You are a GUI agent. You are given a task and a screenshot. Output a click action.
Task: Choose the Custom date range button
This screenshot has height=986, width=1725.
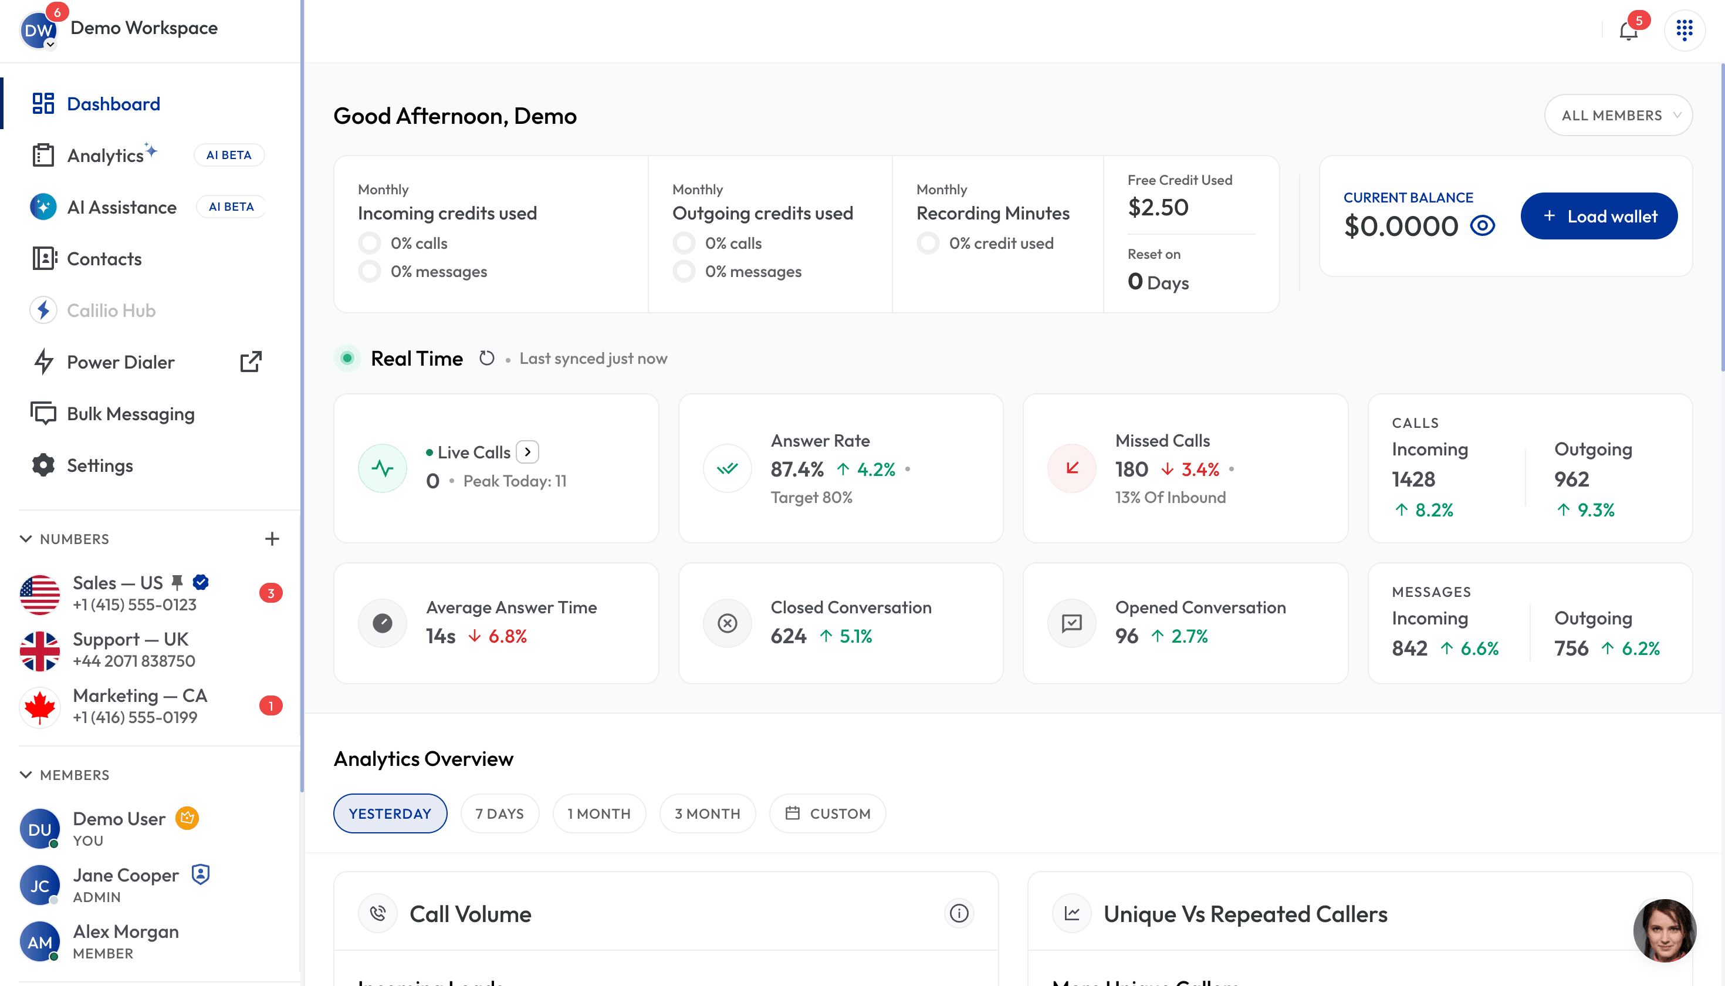pos(827,813)
